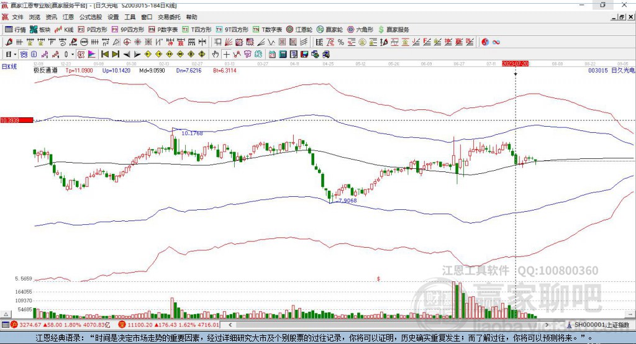Click the Up=10.1420 value
The width and height of the screenshot is (636, 344).
[116, 70]
